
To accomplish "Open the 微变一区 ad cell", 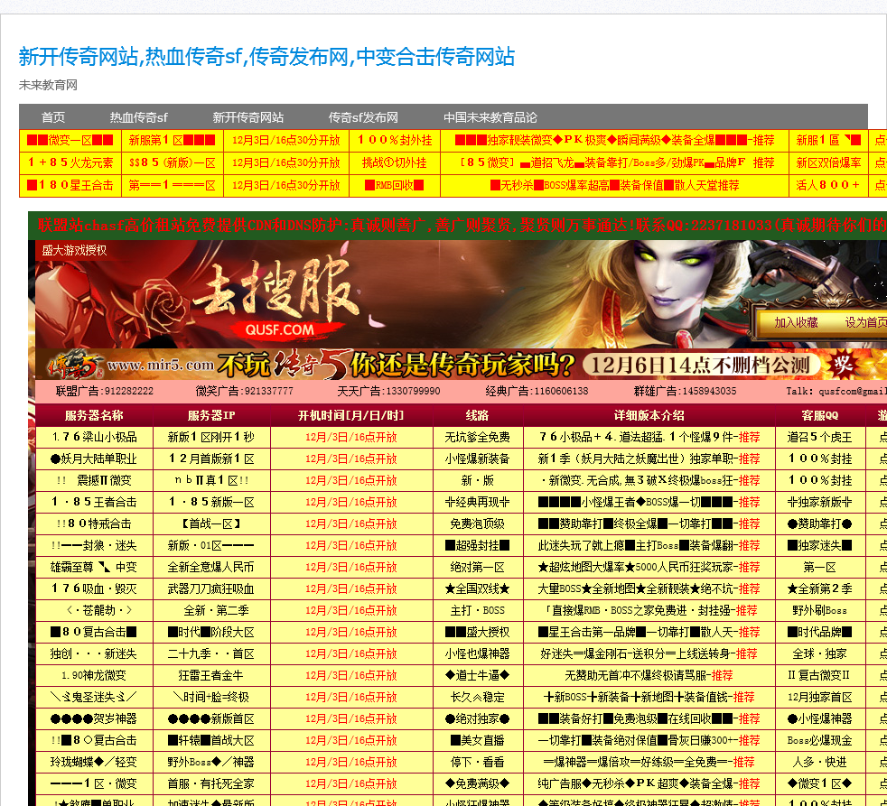I will 70,140.
